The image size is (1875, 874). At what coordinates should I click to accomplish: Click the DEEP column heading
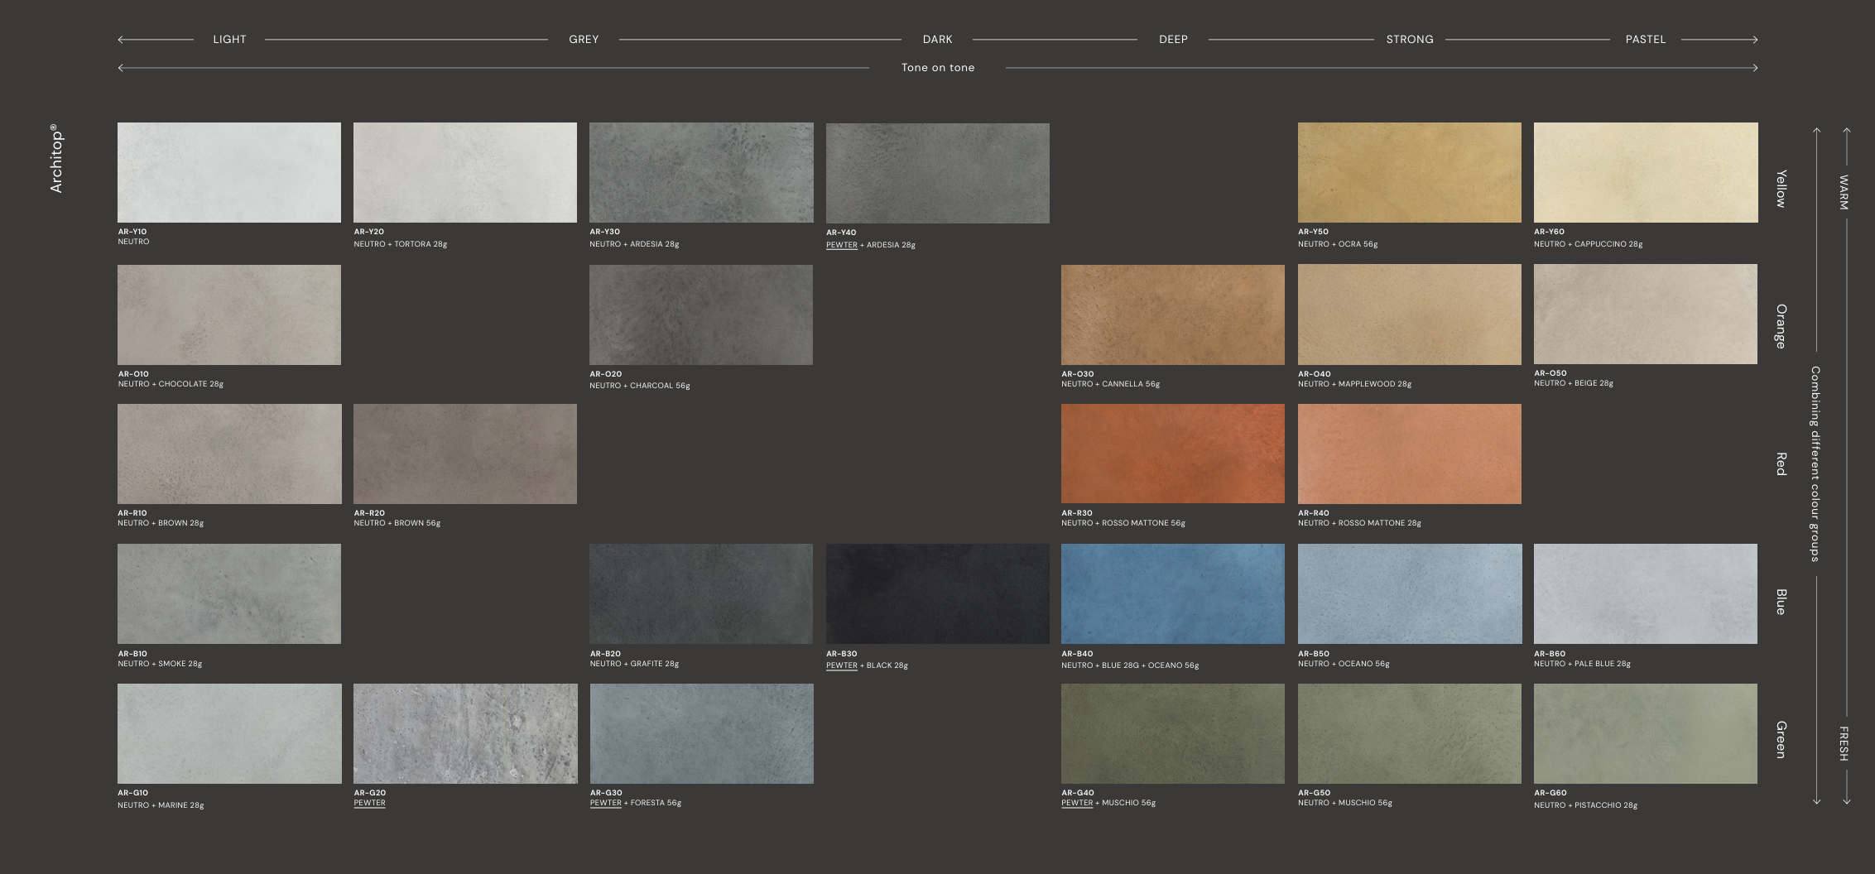coord(1173,40)
